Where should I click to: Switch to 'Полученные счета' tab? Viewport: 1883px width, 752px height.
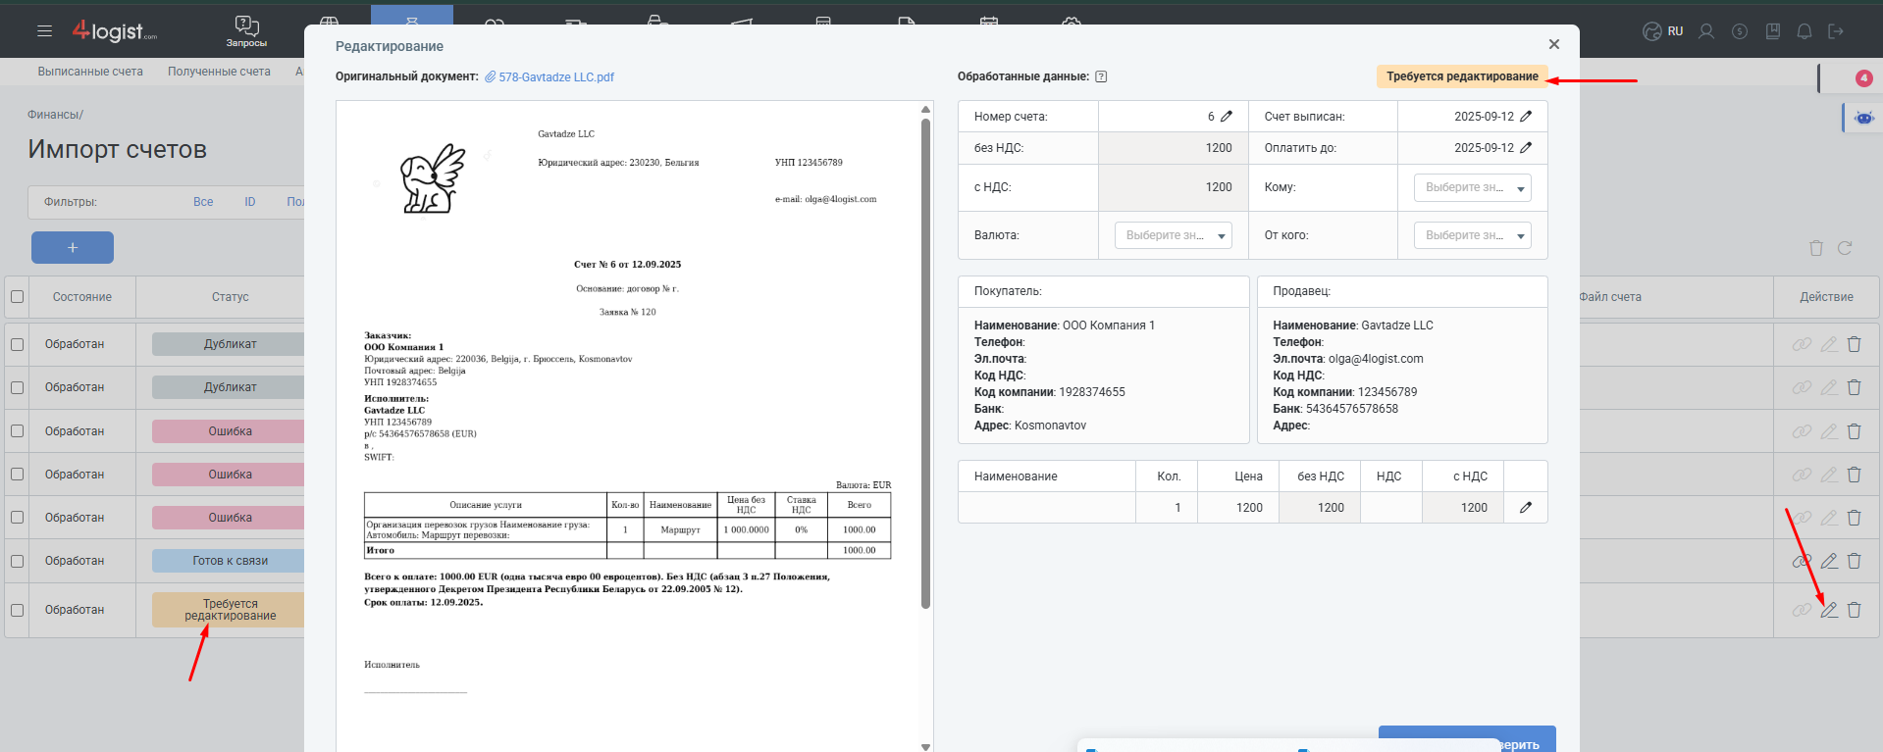point(219,72)
